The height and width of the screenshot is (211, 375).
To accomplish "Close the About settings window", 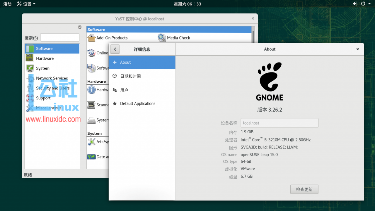I will (x=357, y=49).
